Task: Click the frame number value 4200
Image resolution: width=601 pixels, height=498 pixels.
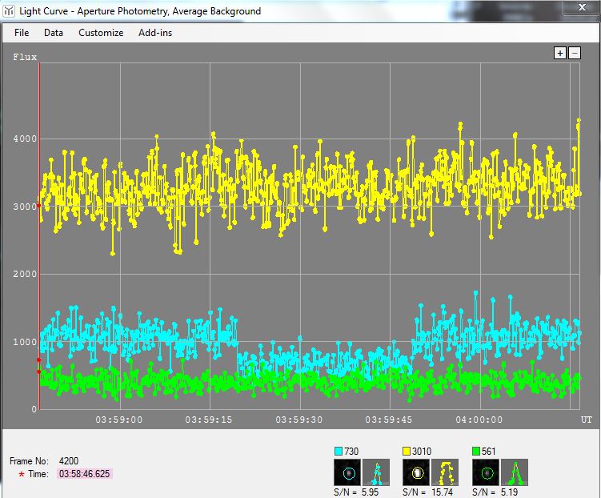Action: point(69,461)
